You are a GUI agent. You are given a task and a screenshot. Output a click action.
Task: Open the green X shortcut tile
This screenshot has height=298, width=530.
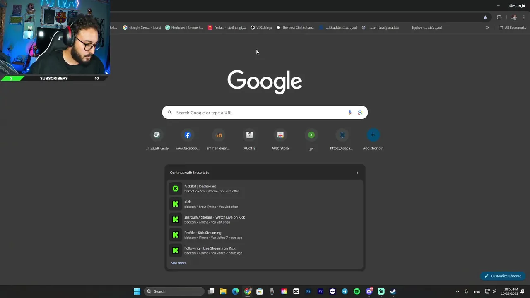(x=311, y=139)
